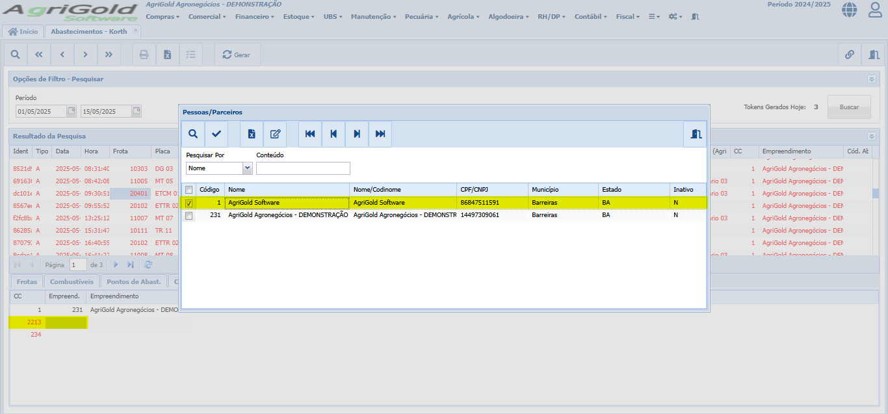888x414 pixels.
Task: Export to Excel from the main toolbar
Action: click(167, 55)
